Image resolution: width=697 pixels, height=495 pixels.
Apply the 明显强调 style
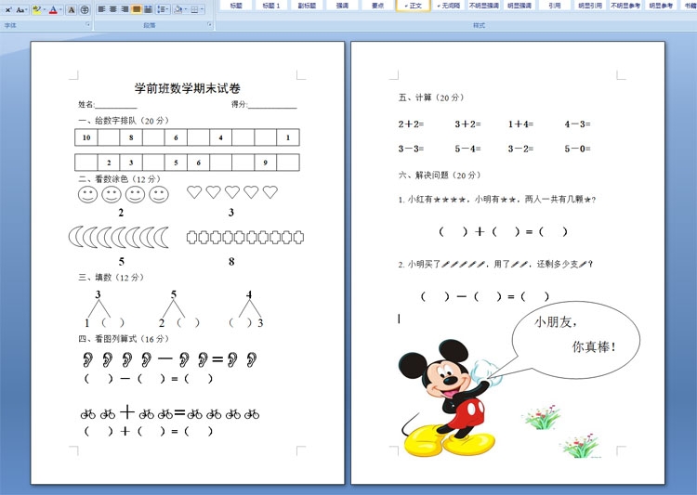(519, 6)
